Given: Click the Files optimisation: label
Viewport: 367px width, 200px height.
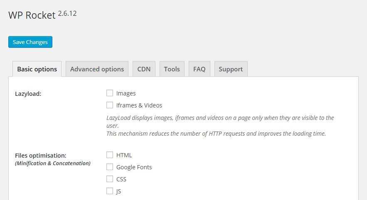Looking at the screenshot, I should (x=41, y=156).
